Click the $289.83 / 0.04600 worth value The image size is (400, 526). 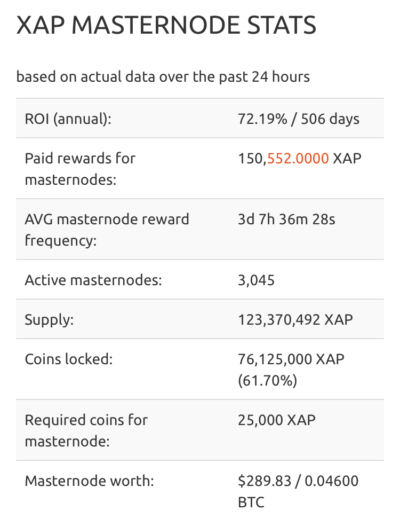coord(298,481)
